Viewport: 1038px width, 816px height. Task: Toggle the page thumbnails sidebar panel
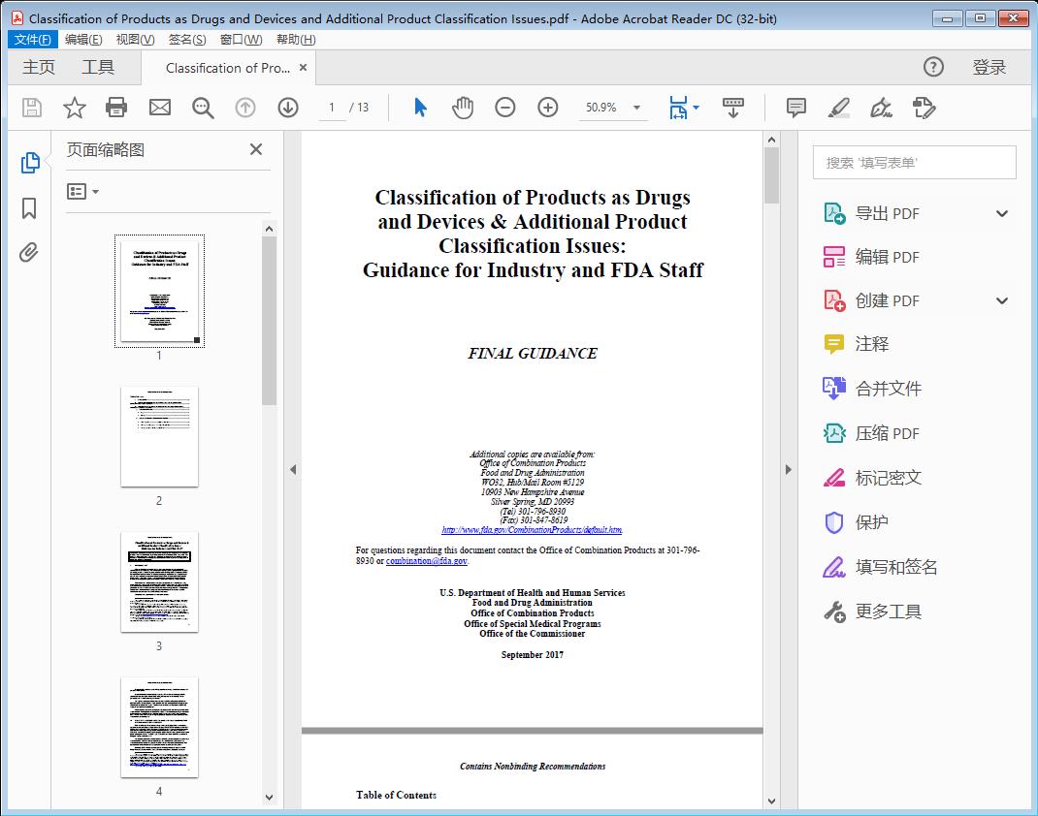[x=28, y=163]
